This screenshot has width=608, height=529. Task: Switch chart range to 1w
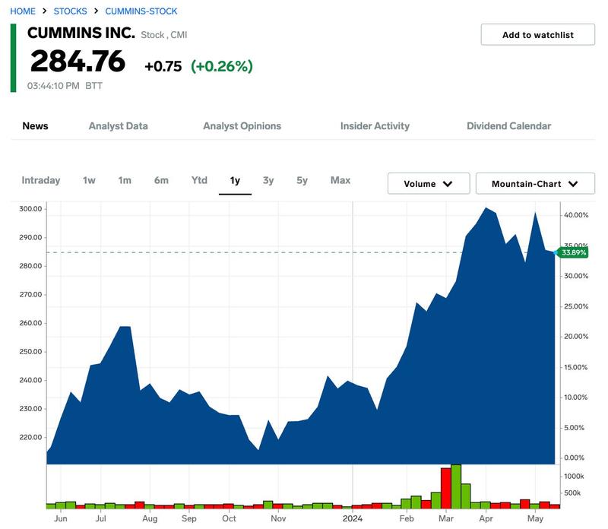click(x=89, y=180)
